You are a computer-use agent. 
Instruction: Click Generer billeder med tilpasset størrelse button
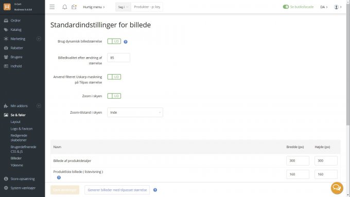click(117, 190)
